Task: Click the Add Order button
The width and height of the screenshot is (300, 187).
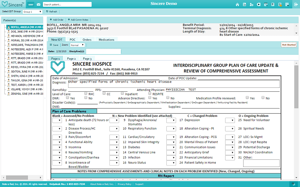Action: (57, 20)
